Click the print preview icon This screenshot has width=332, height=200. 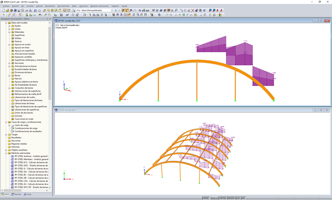click(30, 10)
